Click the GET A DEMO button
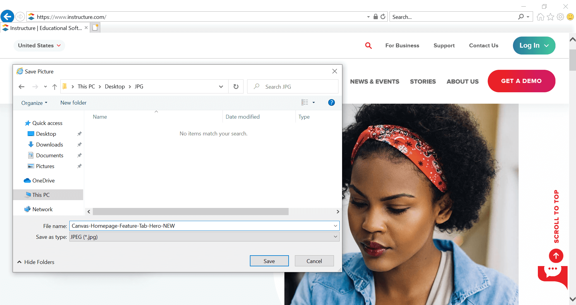Screen dimensions: 576x305 coord(521,81)
